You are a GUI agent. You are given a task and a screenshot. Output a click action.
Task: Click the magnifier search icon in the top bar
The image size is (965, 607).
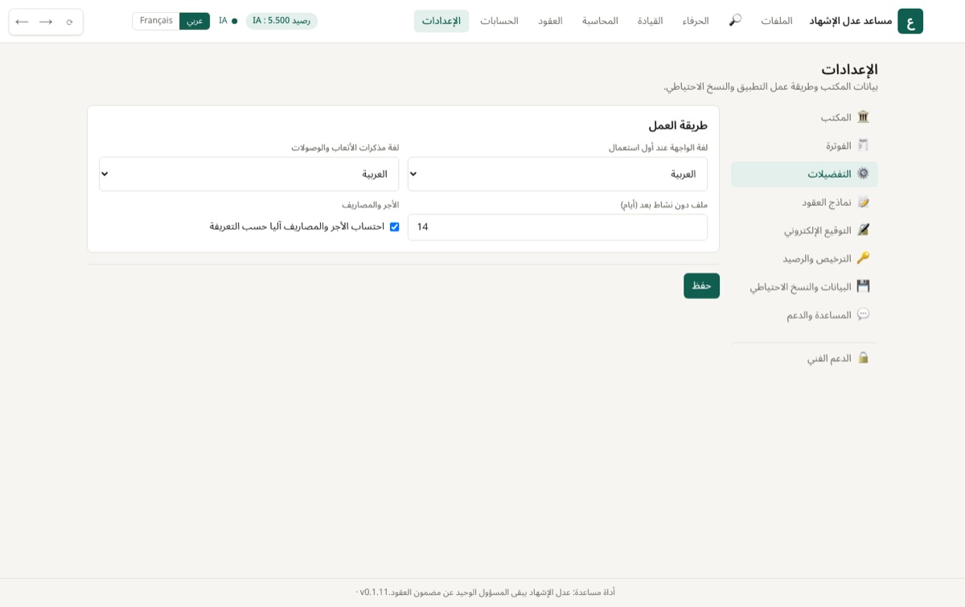click(x=735, y=21)
